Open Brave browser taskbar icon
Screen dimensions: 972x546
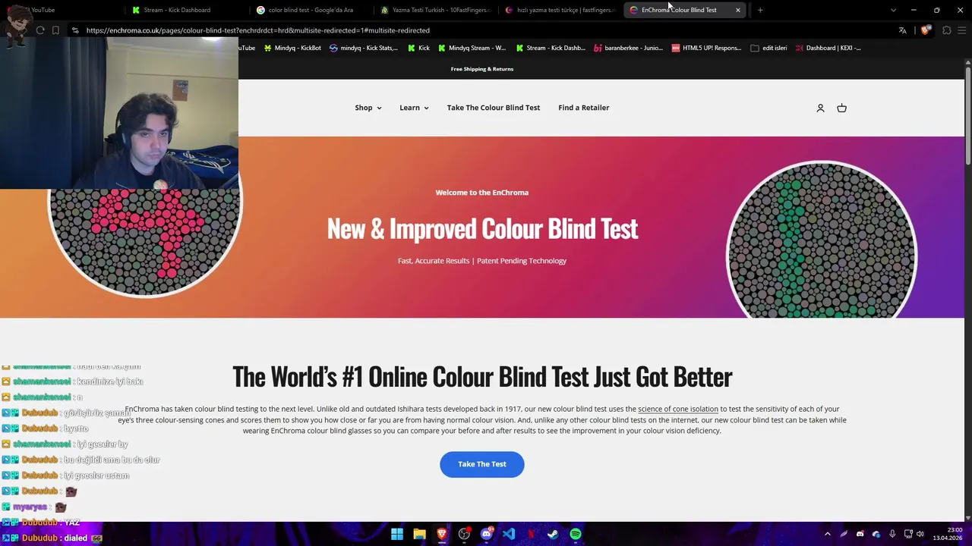(441, 535)
